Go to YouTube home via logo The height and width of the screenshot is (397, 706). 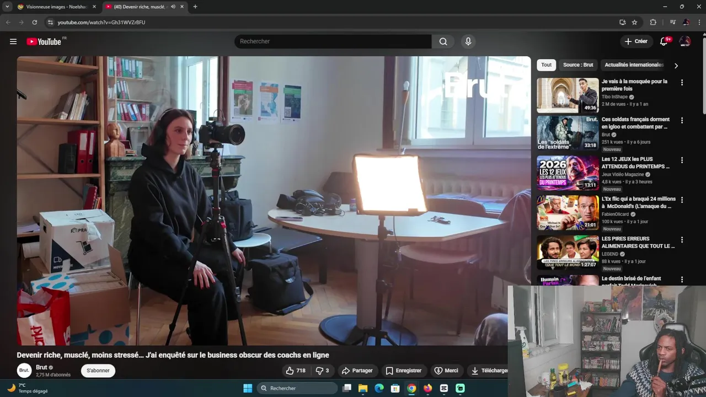(x=44, y=41)
